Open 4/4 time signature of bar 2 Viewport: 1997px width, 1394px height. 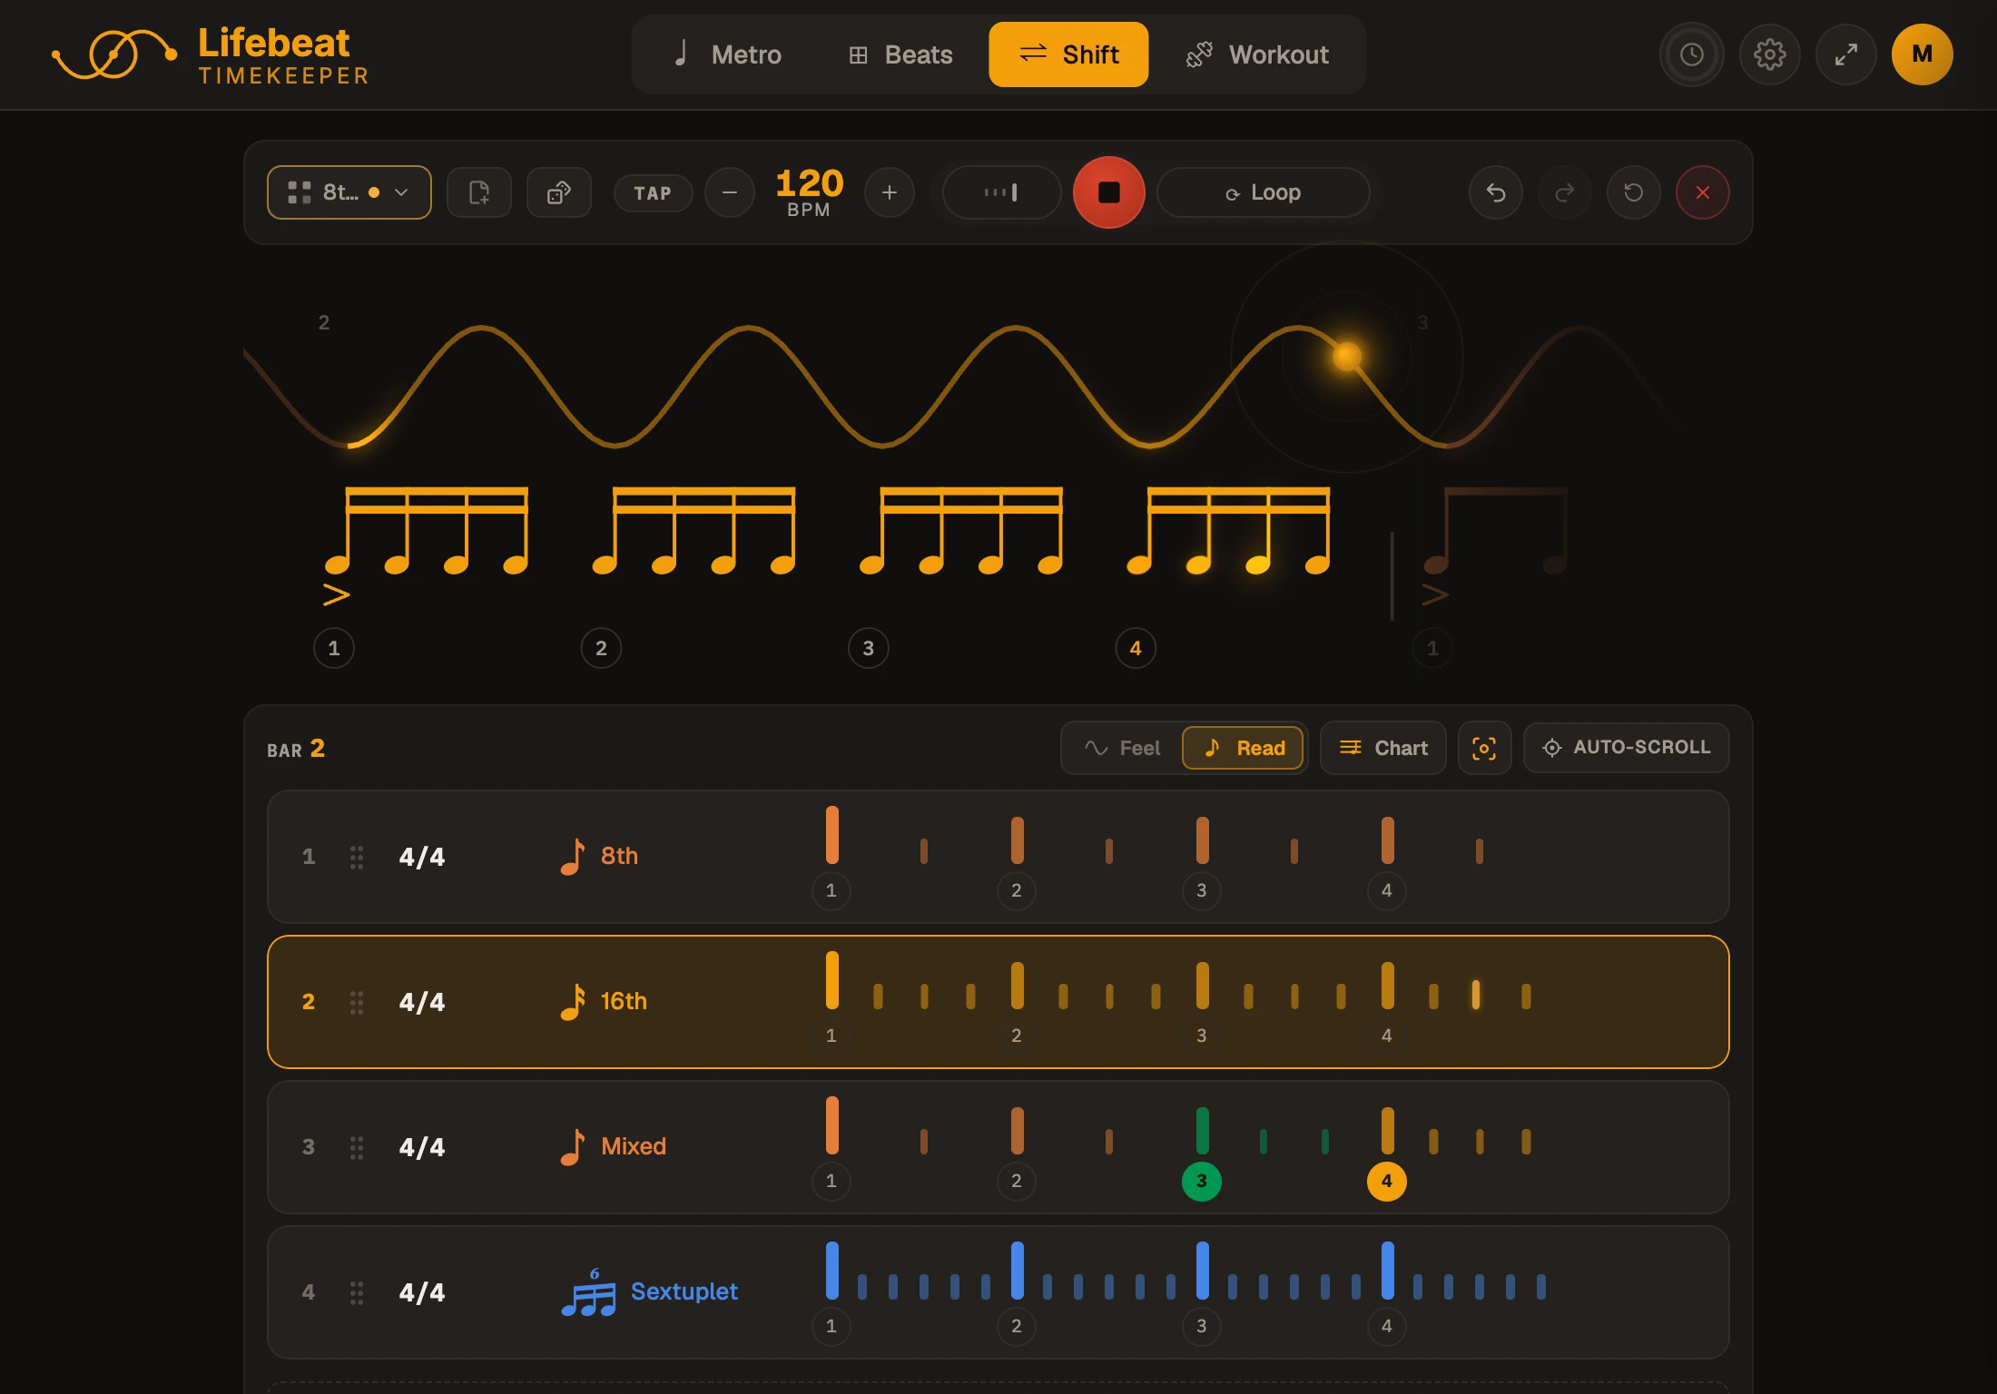pyautogui.click(x=422, y=1002)
